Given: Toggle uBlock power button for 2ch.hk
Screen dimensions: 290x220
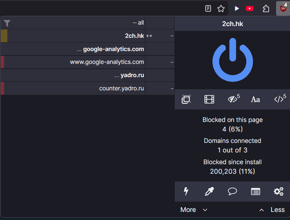Looking at the screenshot, I should click(x=232, y=60).
